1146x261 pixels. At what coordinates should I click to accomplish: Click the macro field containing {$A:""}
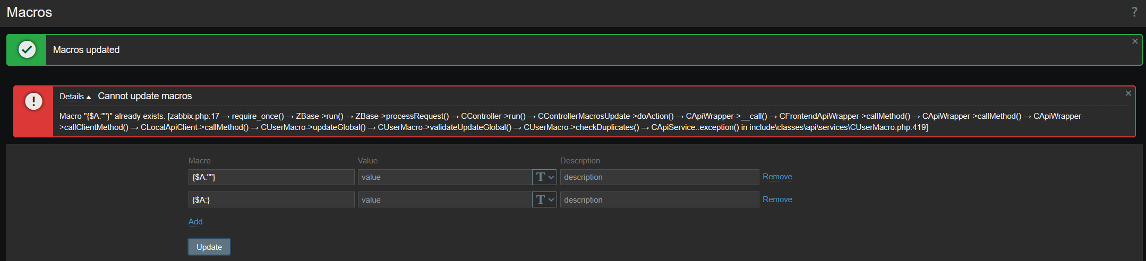[x=271, y=177]
